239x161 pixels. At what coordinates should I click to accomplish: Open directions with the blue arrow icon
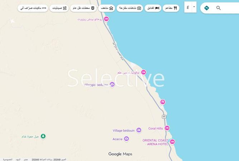click(x=206, y=8)
